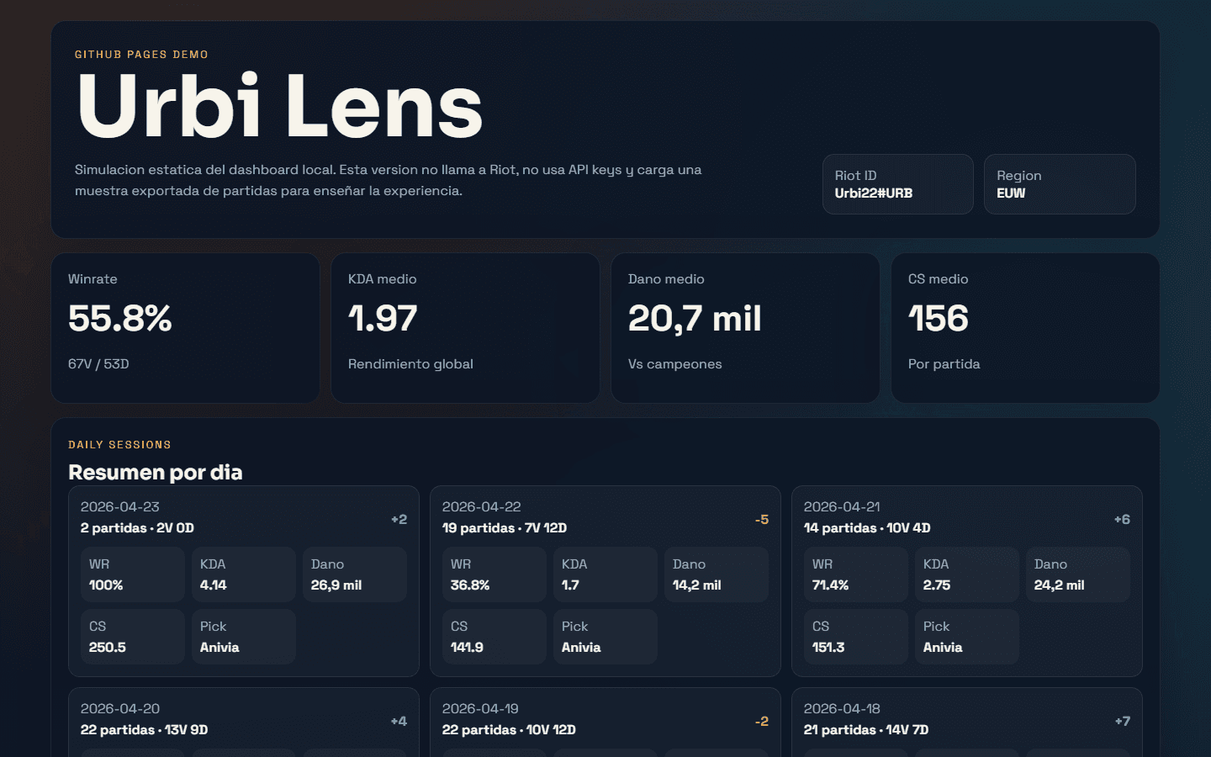Click WR 100% tile in 2026-04-23 card
The width and height of the screenshot is (1211, 757).
(133, 574)
